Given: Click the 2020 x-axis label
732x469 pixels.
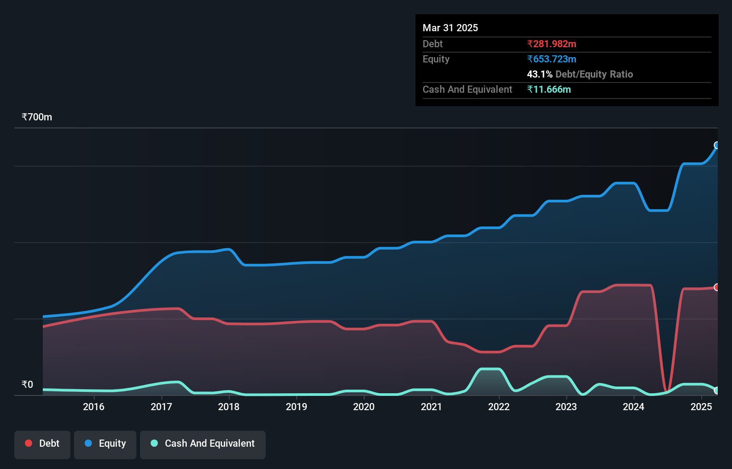Looking at the screenshot, I should [x=364, y=407].
